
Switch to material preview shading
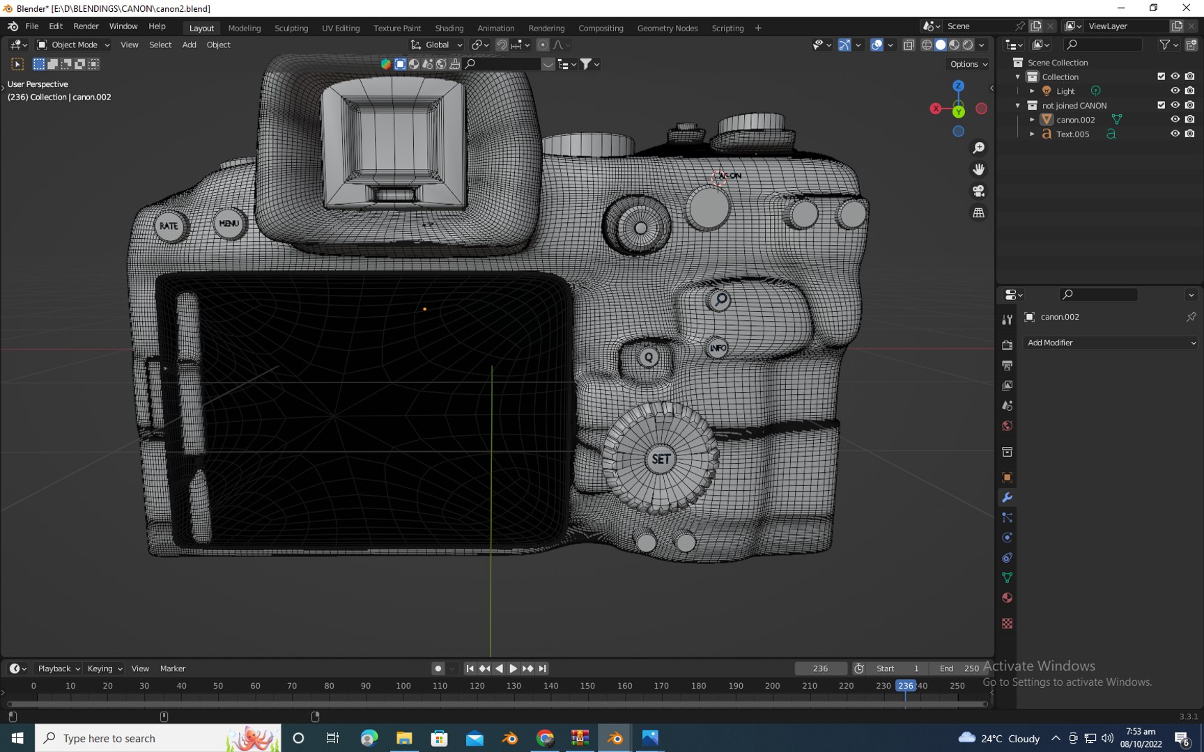pos(955,45)
